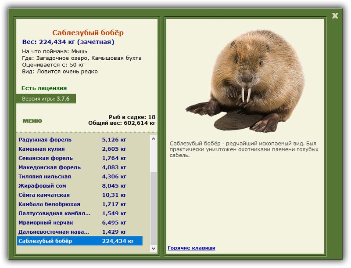Select Каменная кулия in the list
Viewport: 351px width, 268px height.
[x=80, y=149]
